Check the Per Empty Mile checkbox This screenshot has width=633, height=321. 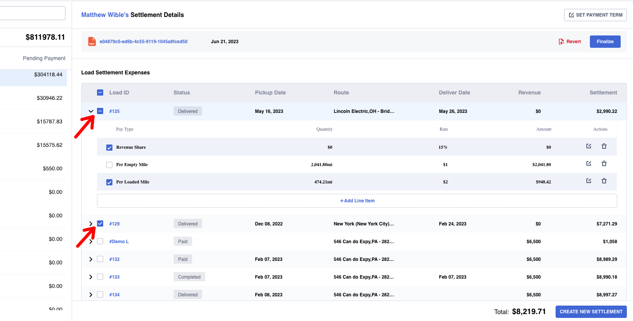[109, 165]
